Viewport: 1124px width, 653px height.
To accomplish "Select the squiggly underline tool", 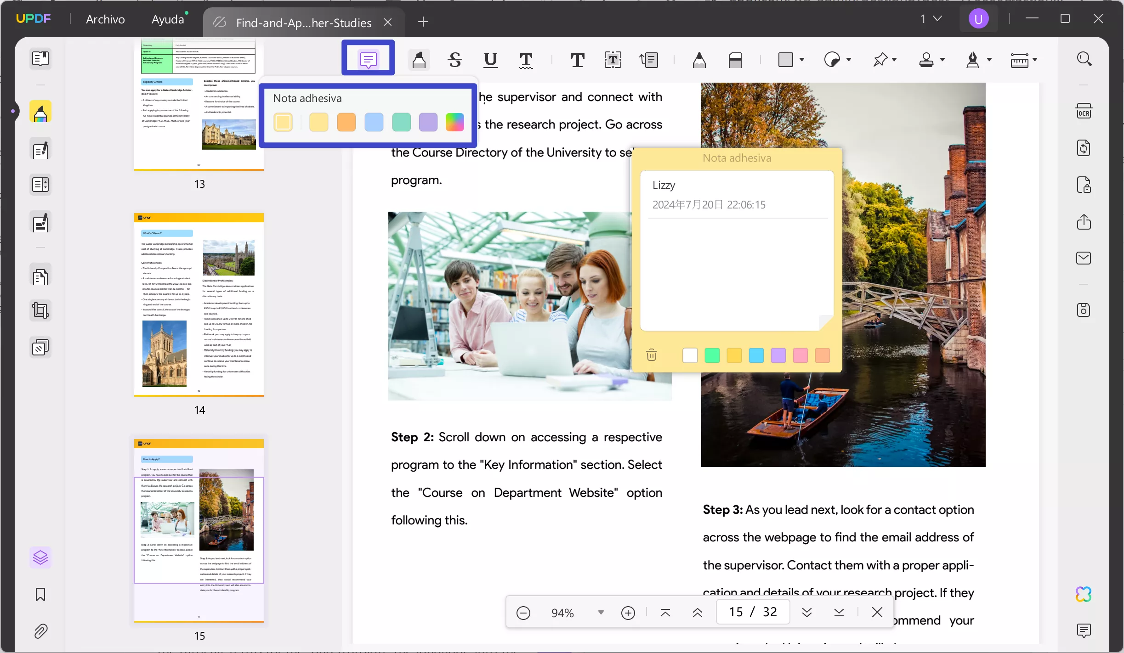I will 526,60.
